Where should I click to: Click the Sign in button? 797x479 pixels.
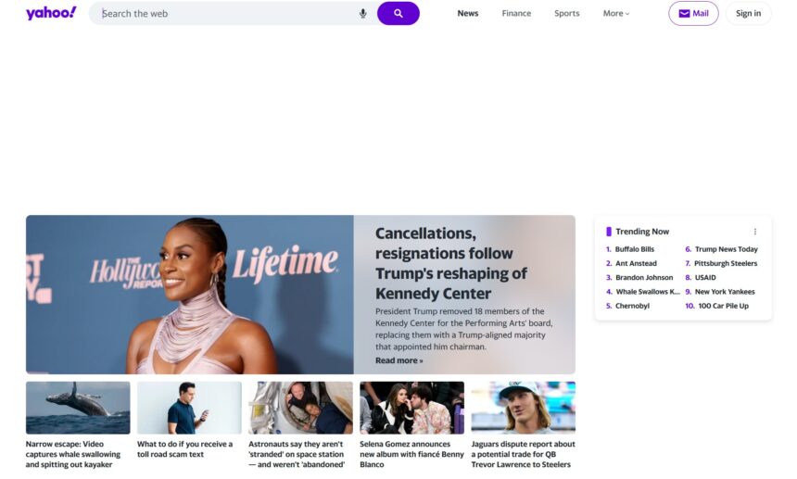pyautogui.click(x=748, y=13)
